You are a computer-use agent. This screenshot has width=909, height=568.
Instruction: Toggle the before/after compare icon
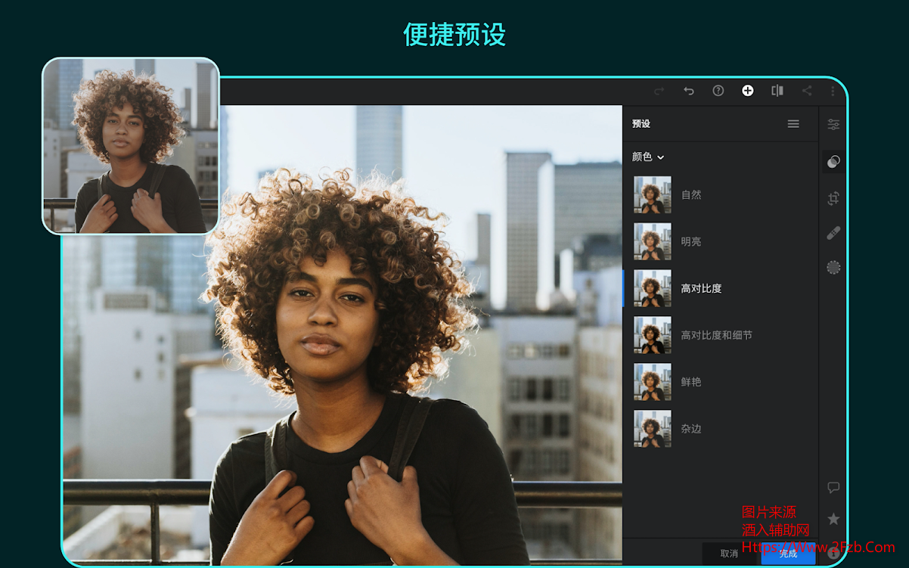click(777, 91)
